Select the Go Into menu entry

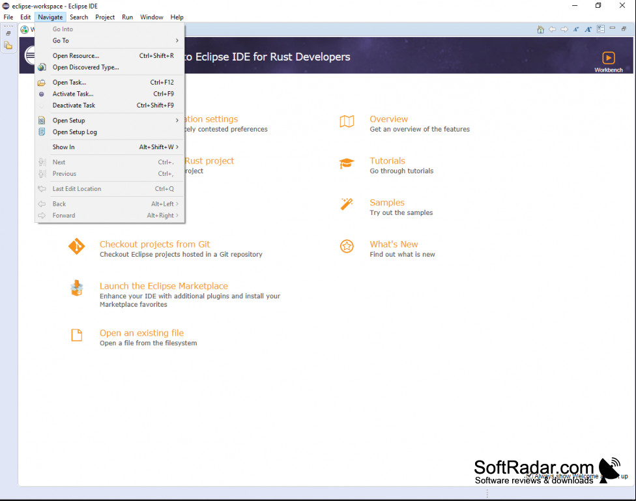point(109,29)
